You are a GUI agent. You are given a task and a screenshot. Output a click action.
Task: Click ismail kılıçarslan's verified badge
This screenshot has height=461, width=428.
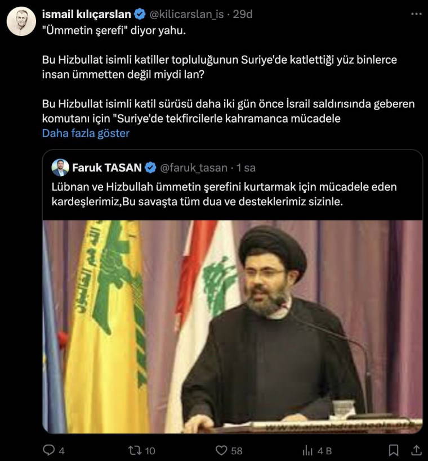[x=140, y=14]
